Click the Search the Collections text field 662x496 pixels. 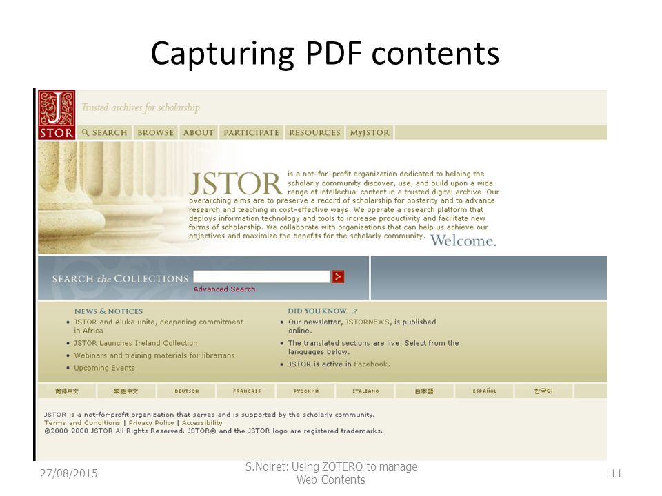(x=261, y=277)
